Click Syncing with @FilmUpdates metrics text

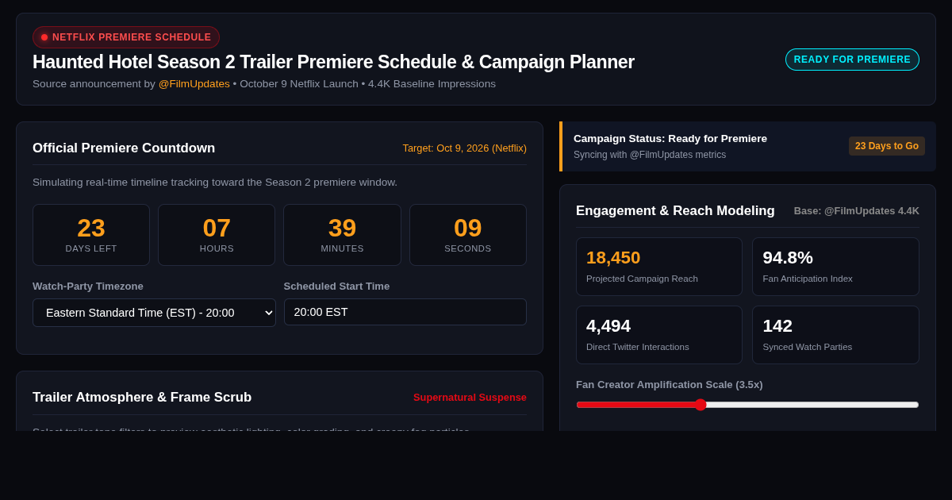(x=650, y=155)
